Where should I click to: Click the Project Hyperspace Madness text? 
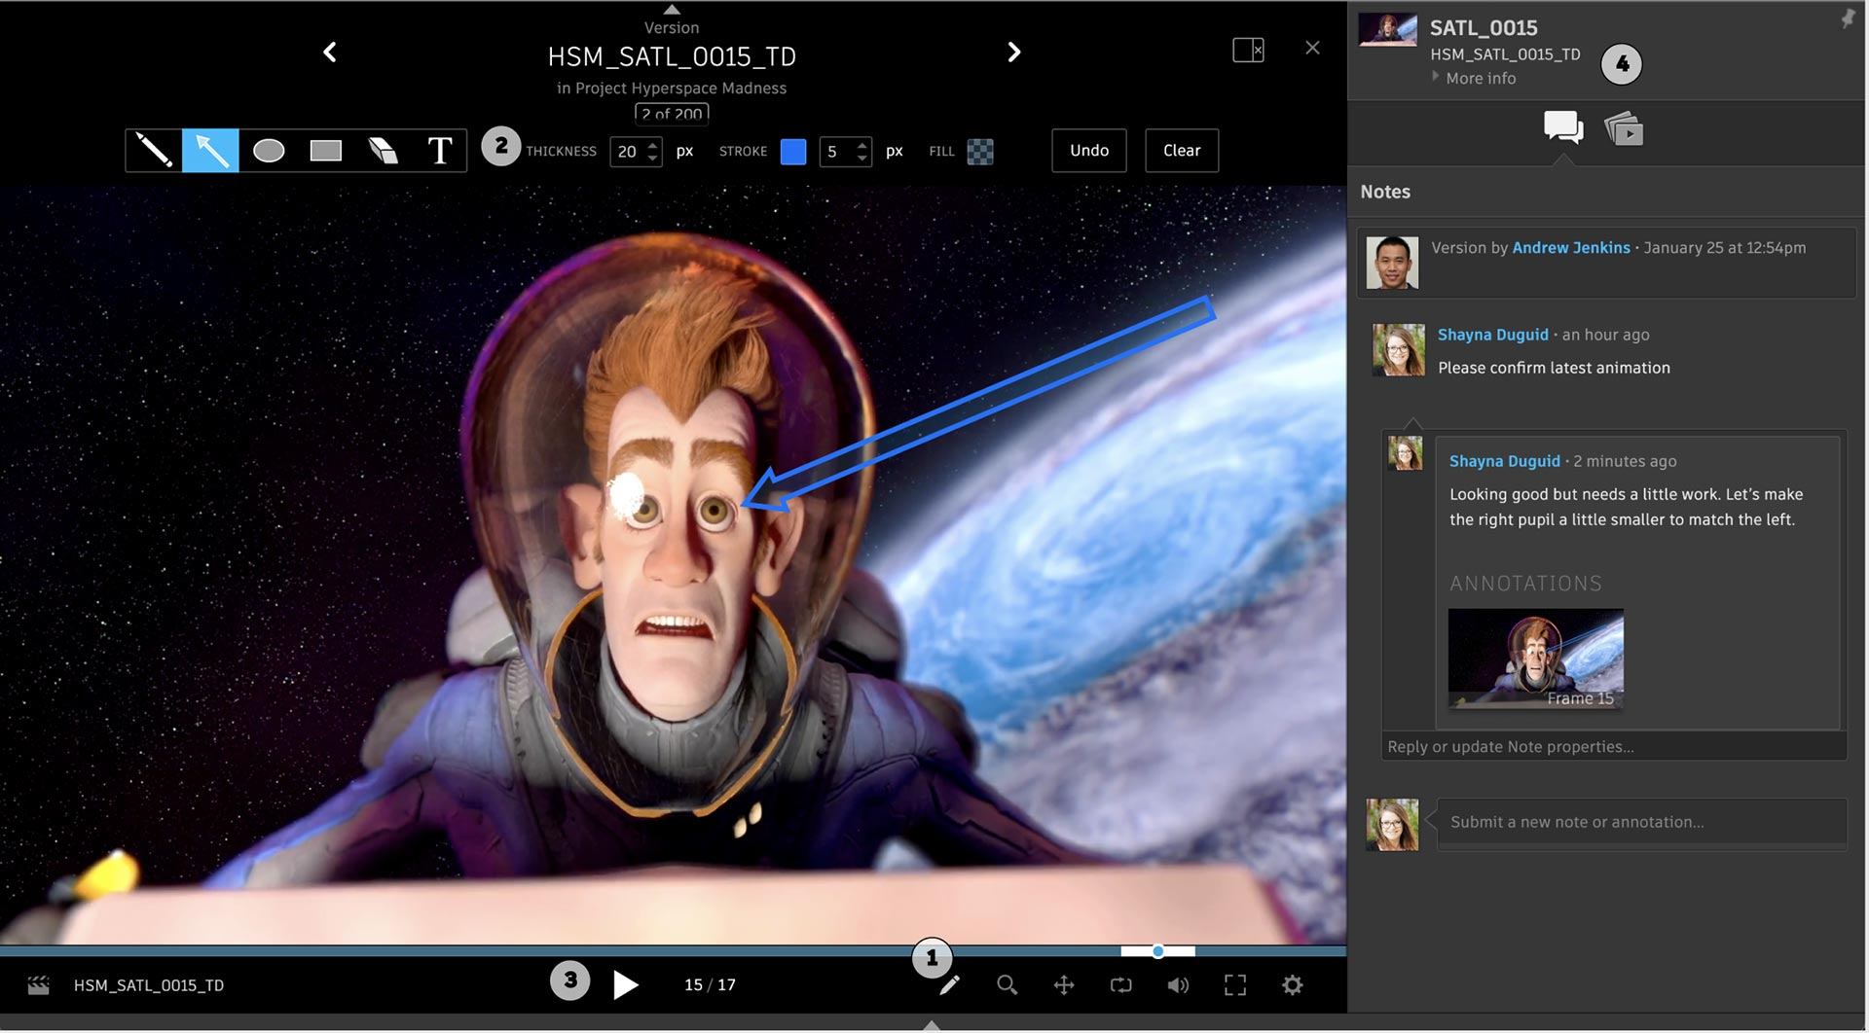680,89
